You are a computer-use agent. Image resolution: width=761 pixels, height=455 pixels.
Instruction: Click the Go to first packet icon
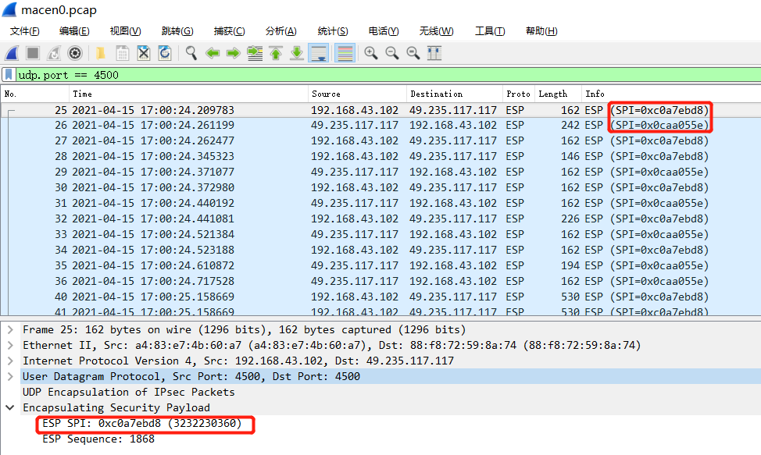click(x=275, y=53)
